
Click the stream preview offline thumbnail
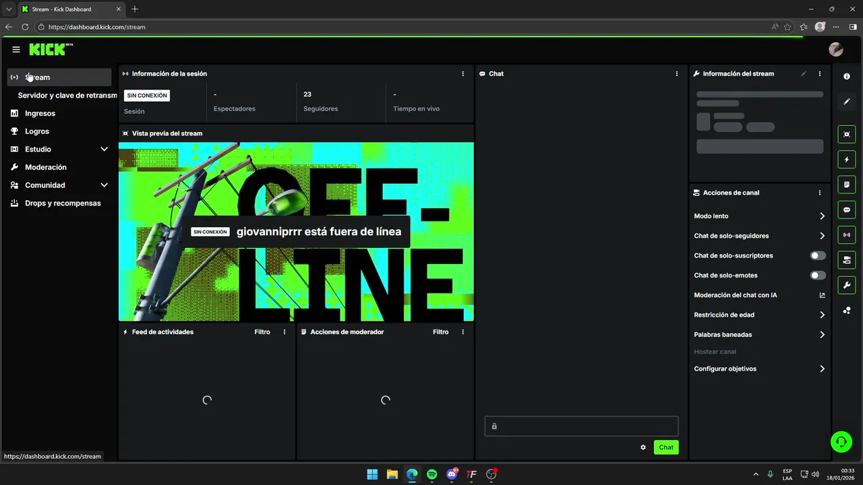296,232
